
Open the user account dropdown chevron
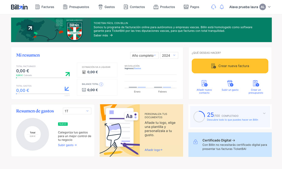pos(269,7)
